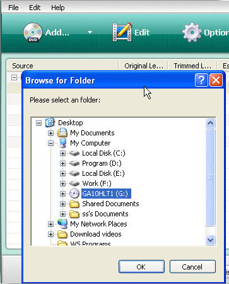This screenshot has height=284, width=229.
Task: Click the folder tree scroll down arrow
Action: tap(211, 240)
